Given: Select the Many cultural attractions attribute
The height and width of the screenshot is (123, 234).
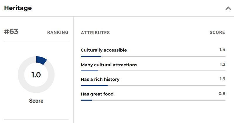Looking at the screenshot, I should pos(109,65).
